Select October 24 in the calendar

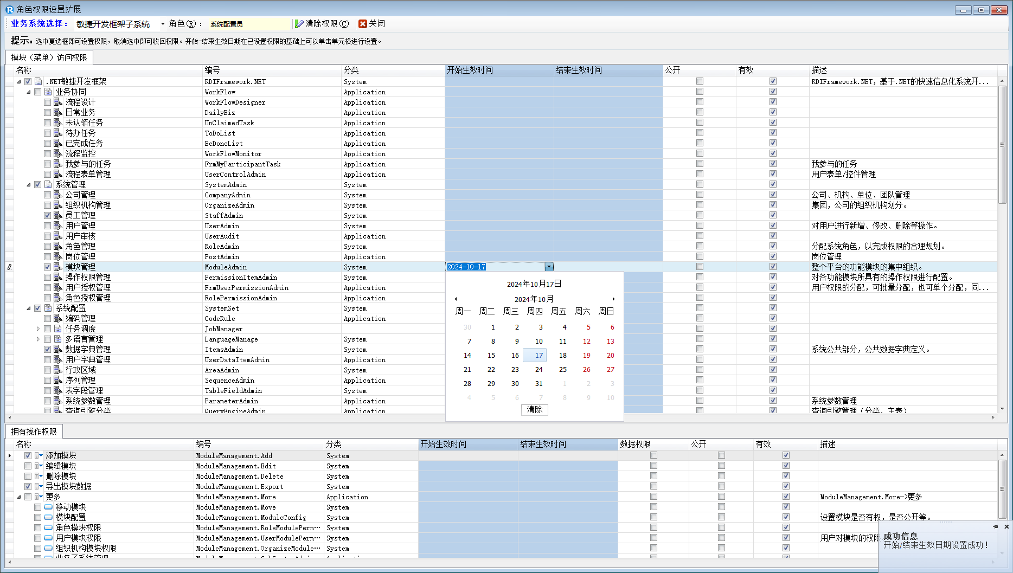pyautogui.click(x=538, y=369)
